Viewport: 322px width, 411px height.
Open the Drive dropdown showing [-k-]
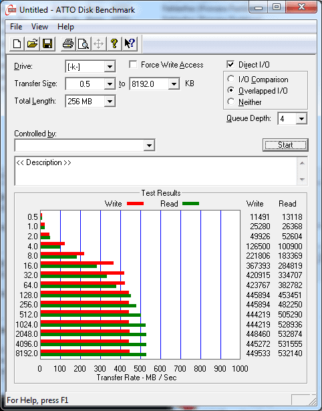110,67
